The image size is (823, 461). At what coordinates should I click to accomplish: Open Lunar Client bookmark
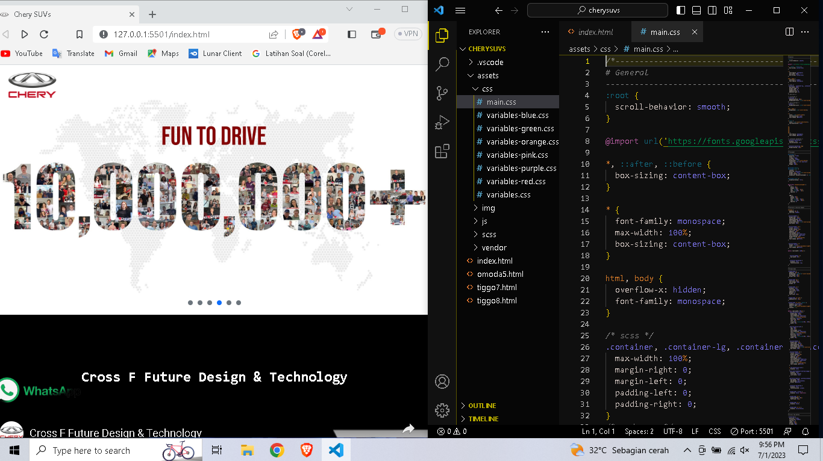pos(215,54)
